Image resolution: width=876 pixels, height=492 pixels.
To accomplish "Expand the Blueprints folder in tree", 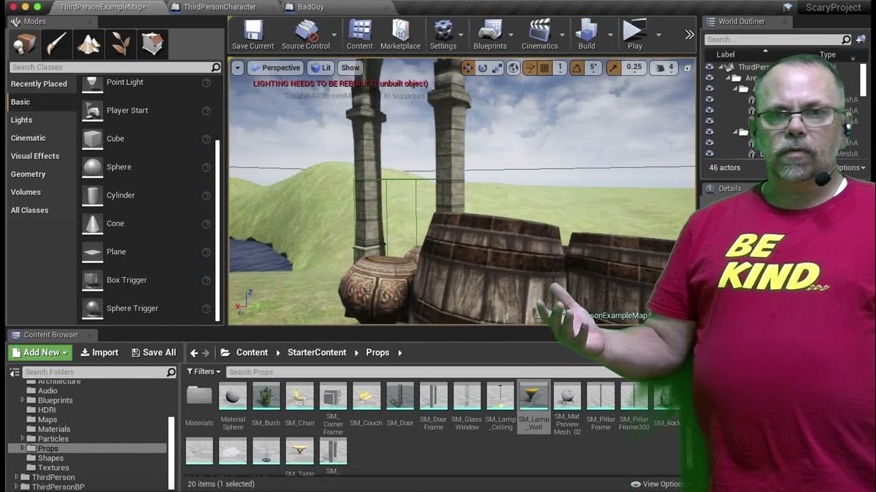I will click(x=23, y=400).
